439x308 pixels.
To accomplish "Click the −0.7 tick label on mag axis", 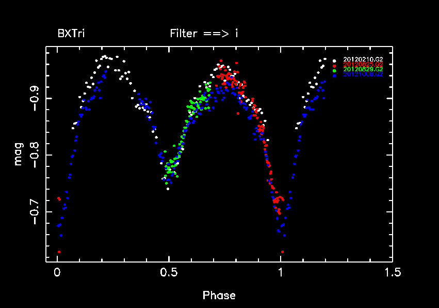I will pyautogui.click(x=34, y=212).
